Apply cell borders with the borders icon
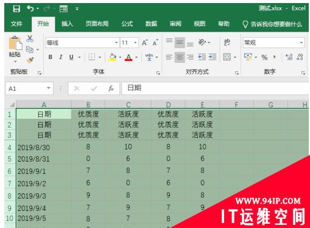The height and width of the screenshot is (228, 310). click(x=91, y=57)
